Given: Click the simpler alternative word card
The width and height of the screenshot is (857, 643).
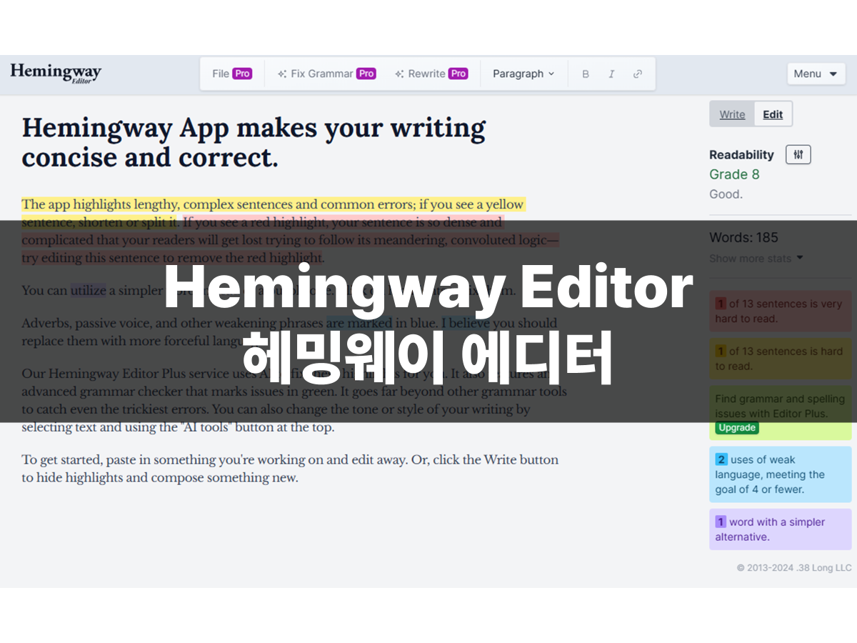Looking at the screenshot, I should tap(781, 529).
